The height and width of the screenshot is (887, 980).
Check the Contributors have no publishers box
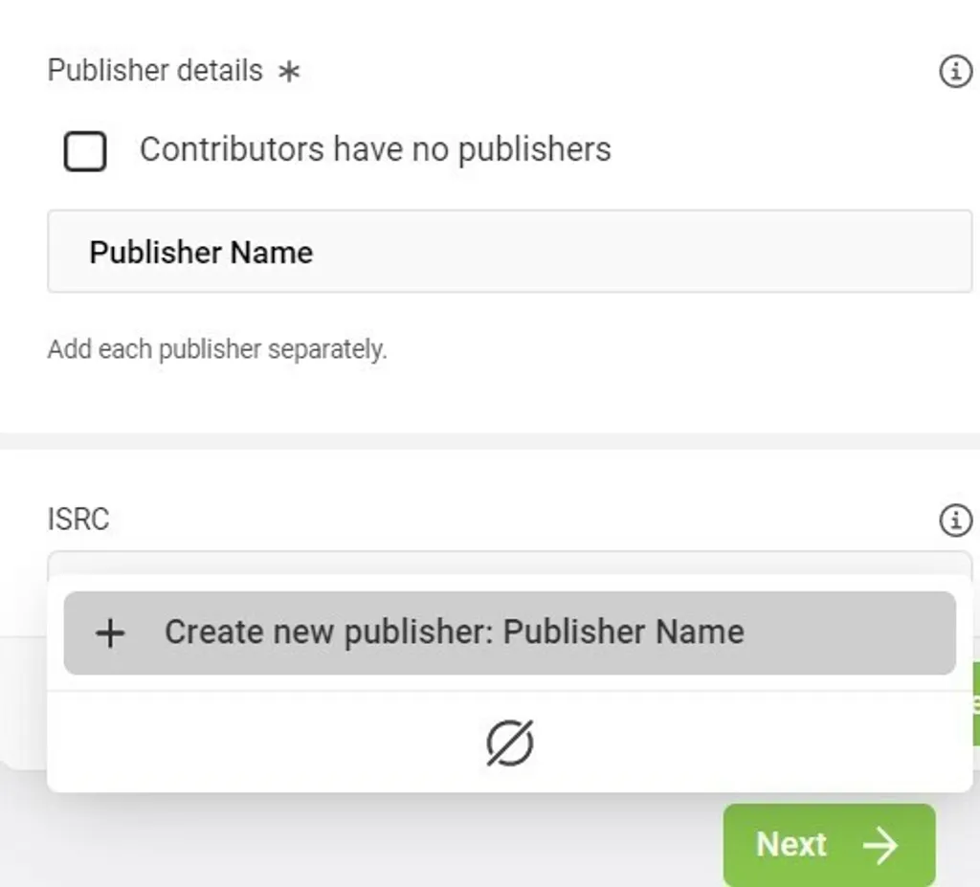pyautogui.click(x=84, y=151)
